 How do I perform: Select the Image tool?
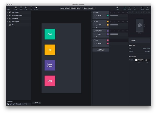[16, 8]
